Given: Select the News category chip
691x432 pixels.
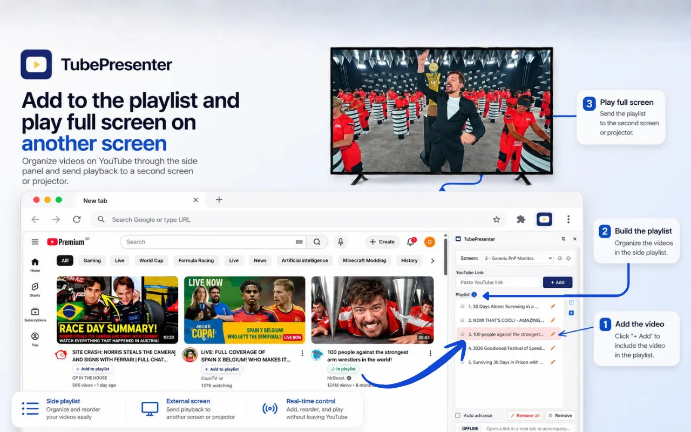Looking at the screenshot, I should pos(260,260).
